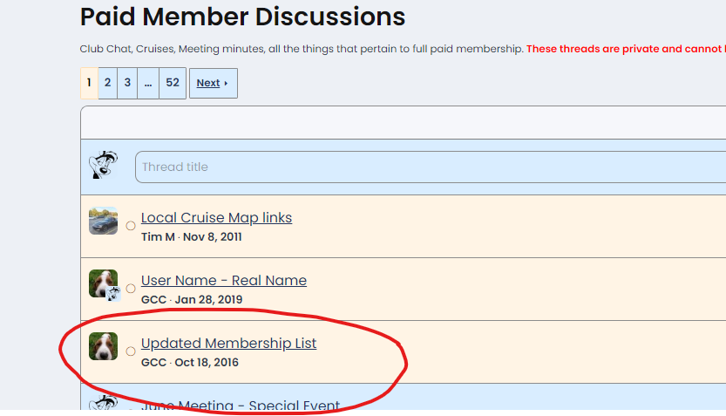Click Tim M's car avatar thumbnail
The height and width of the screenshot is (416, 726).
point(103,221)
